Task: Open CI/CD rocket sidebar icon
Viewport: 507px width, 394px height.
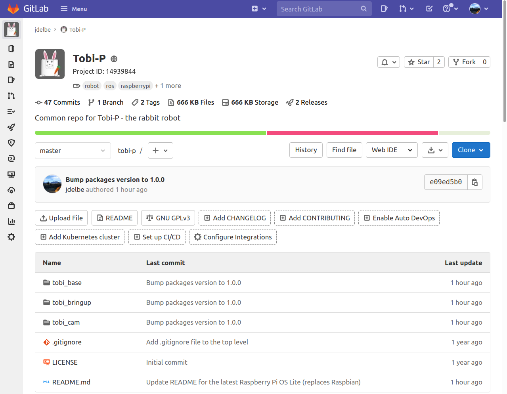Action: (11, 127)
